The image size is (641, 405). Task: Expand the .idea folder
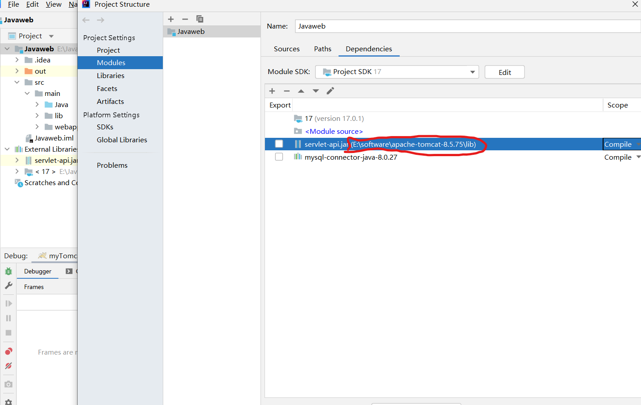click(17, 60)
